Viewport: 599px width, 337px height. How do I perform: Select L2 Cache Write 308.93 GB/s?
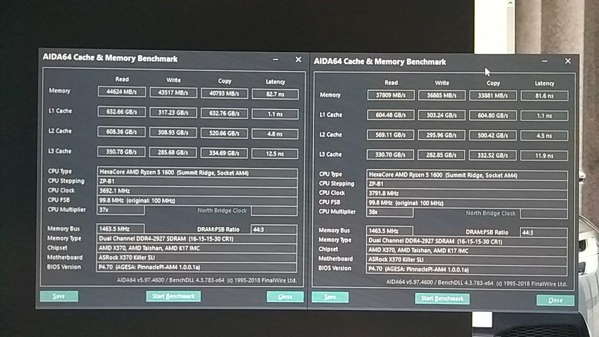[173, 133]
